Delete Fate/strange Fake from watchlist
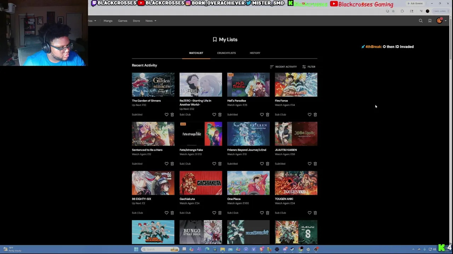 pos(220,164)
